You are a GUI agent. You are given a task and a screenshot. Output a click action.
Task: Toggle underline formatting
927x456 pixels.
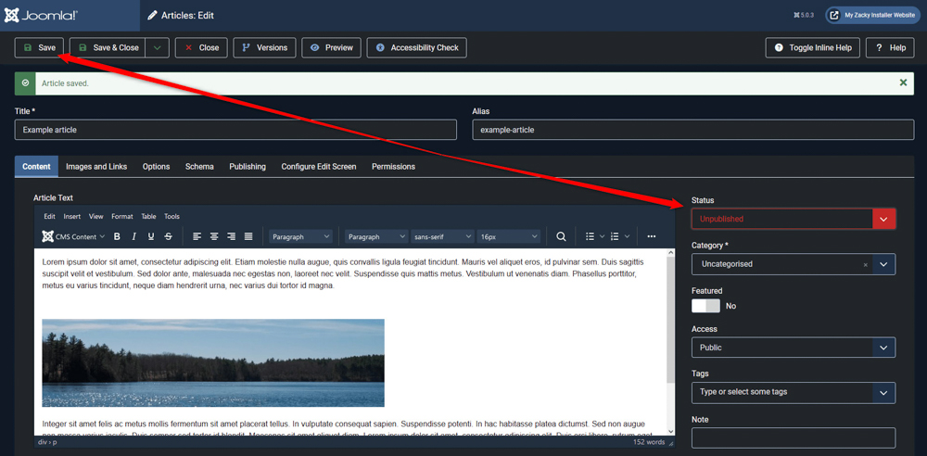pyautogui.click(x=151, y=236)
